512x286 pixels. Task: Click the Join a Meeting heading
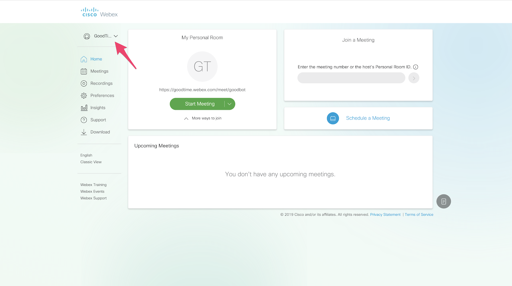pyautogui.click(x=358, y=40)
